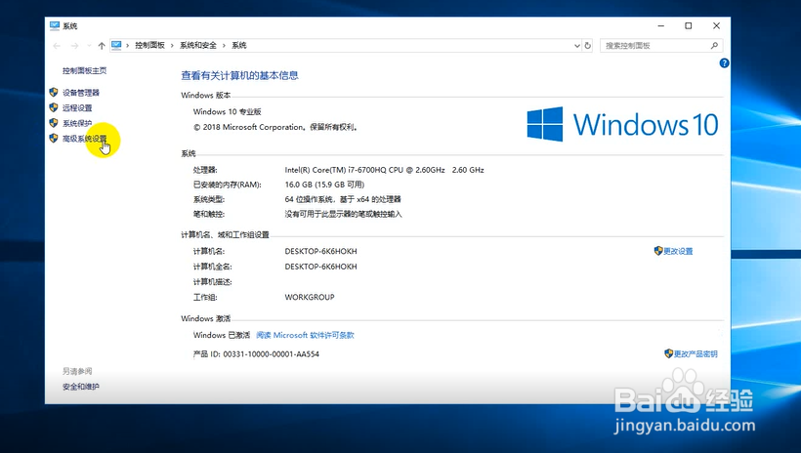Expand the address bar history dropdown
801x453 pixels.
click(x=576, y=46)
